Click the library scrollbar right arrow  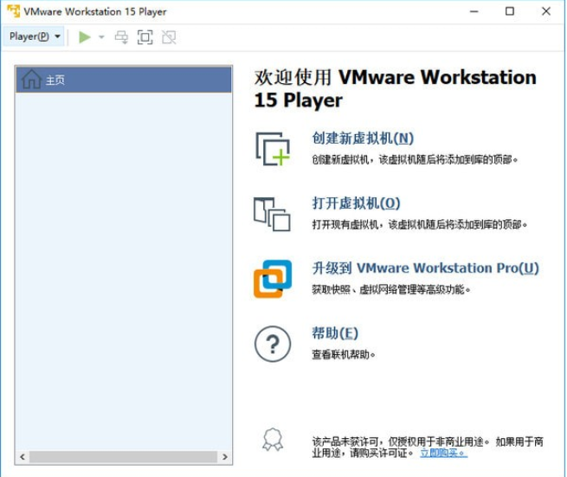(225, 457)
